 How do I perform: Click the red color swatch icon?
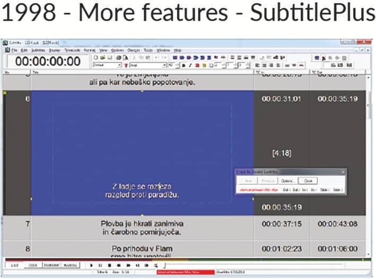[x=197, y=65]
